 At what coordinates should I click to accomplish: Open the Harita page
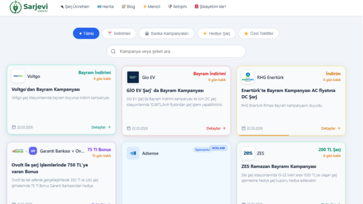coord(105,7)
